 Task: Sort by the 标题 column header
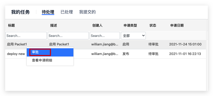pos(11,26)
